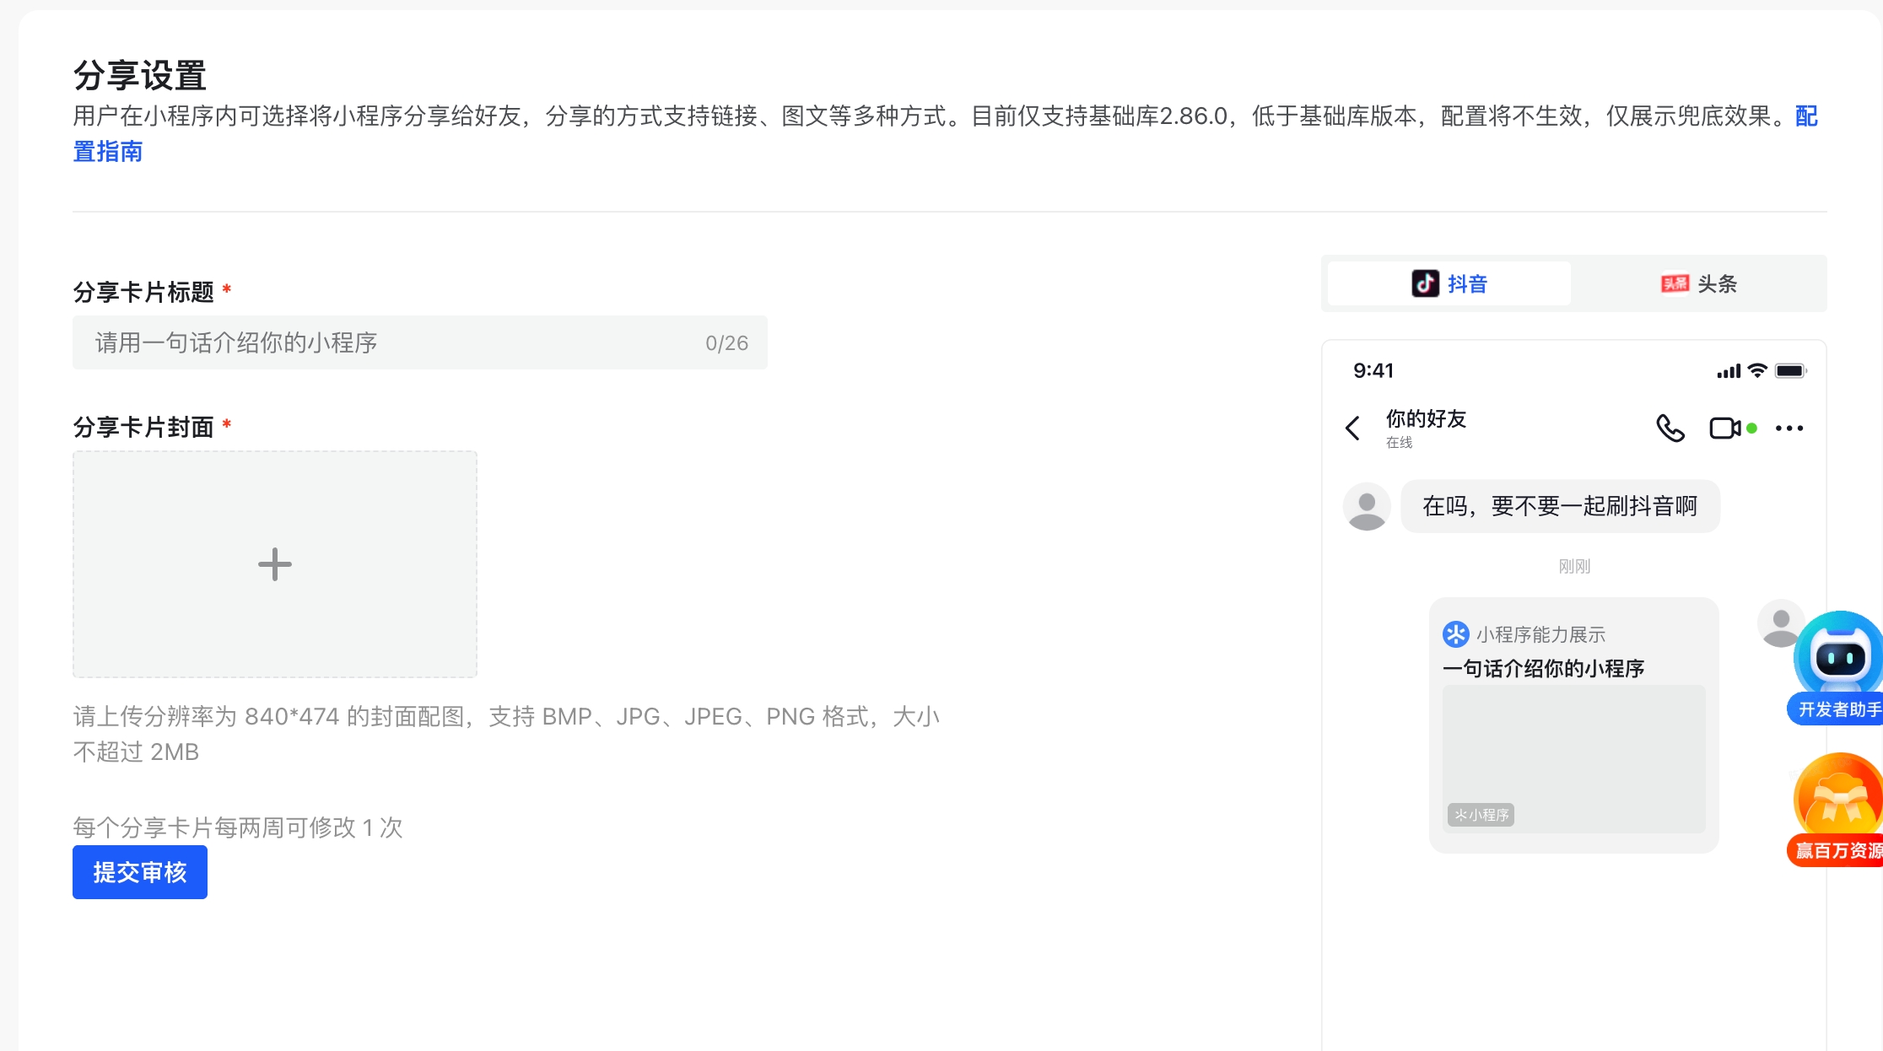Click the video call camera icon
The height and width of the screenshot is (1051, 1883).
tap(1724, 428)
